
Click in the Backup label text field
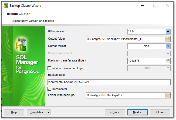[109, 82]
